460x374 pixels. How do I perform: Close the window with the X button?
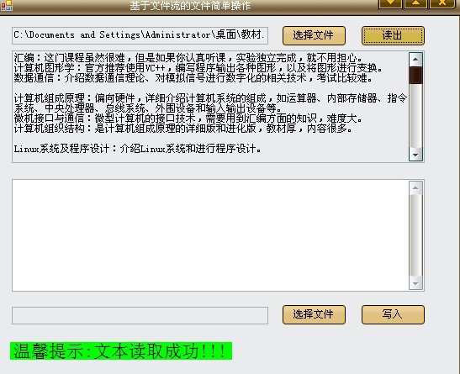click(441, 3)
